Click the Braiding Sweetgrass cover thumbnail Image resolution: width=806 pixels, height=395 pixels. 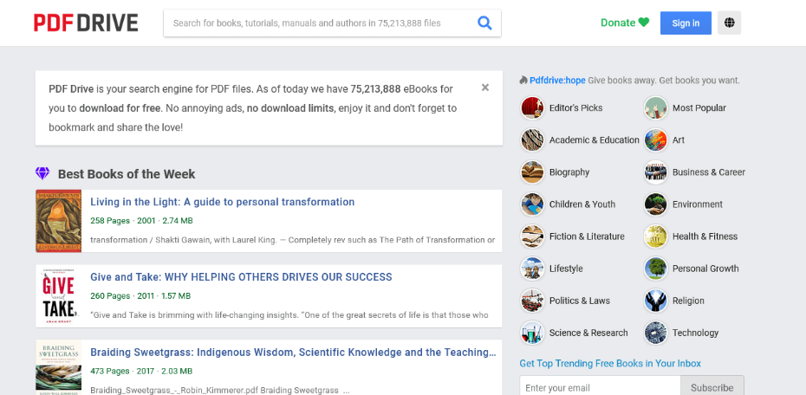click(x=59, y=367)
